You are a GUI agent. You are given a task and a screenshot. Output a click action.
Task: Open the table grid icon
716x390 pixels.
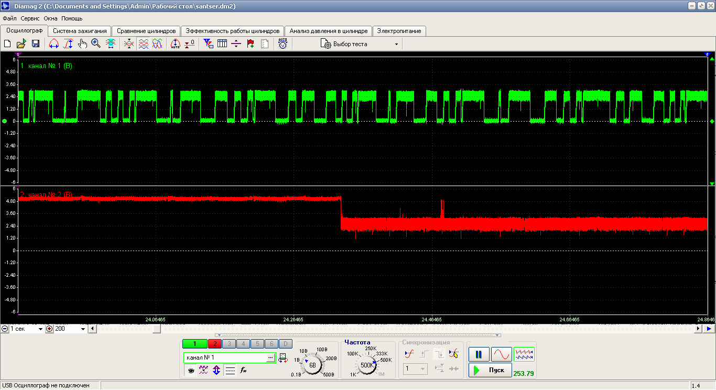pyautogui.click(x=222, y=44)
